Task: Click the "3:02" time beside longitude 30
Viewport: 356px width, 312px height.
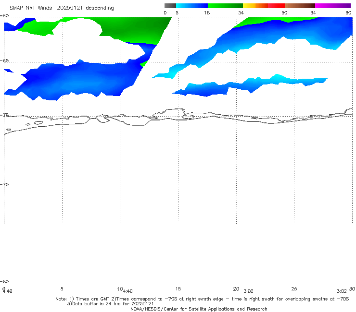Action: point(342,291)
